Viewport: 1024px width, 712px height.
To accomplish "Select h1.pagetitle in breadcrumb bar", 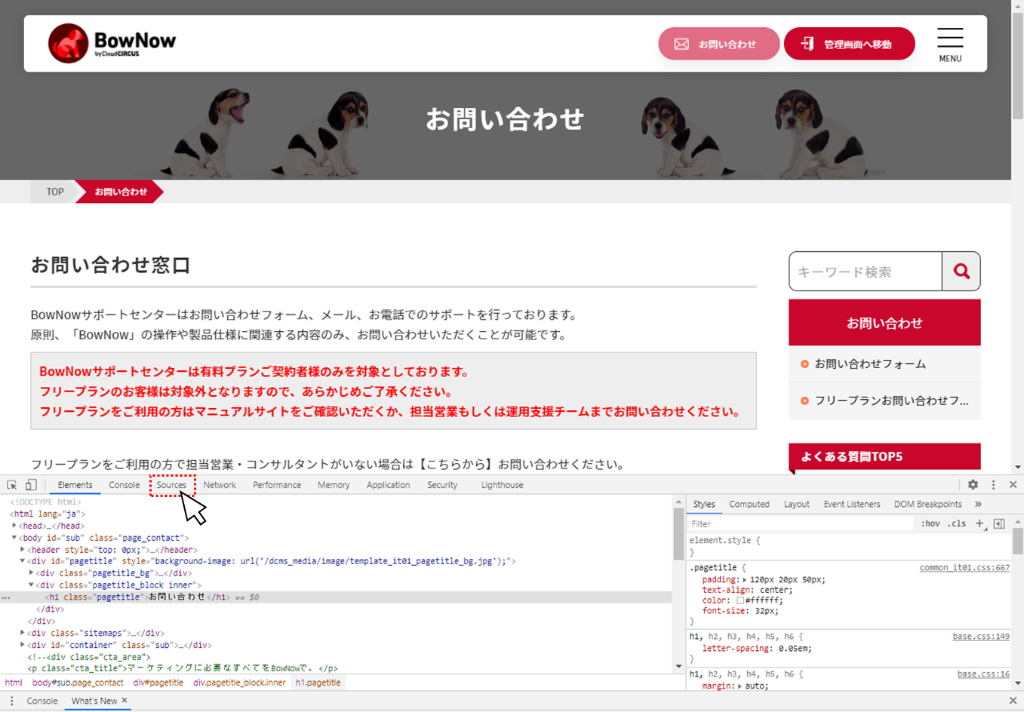I will pos(318,683).
